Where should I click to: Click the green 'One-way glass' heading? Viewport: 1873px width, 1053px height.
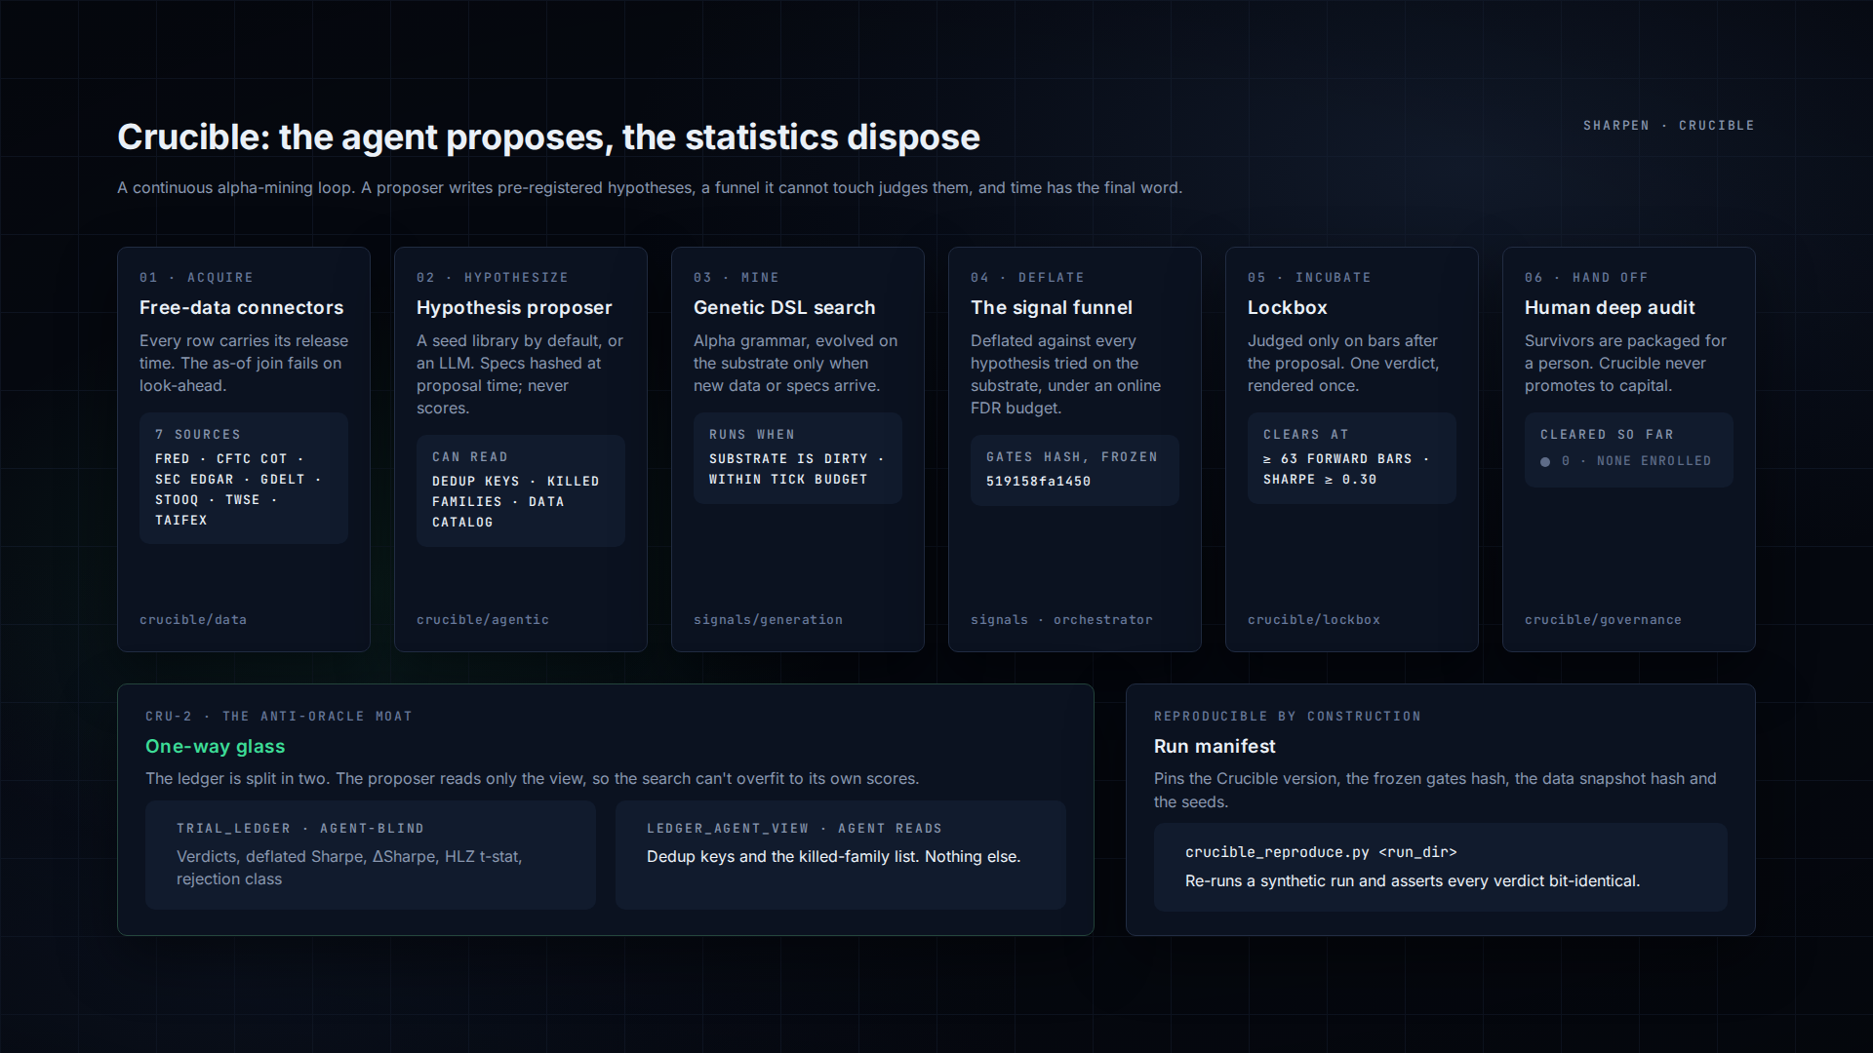pyautogui.click(x=216, y=746)
